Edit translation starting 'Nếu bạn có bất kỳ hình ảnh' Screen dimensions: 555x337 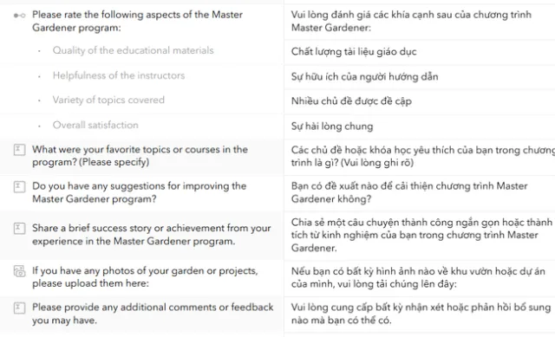pos(420,278)
